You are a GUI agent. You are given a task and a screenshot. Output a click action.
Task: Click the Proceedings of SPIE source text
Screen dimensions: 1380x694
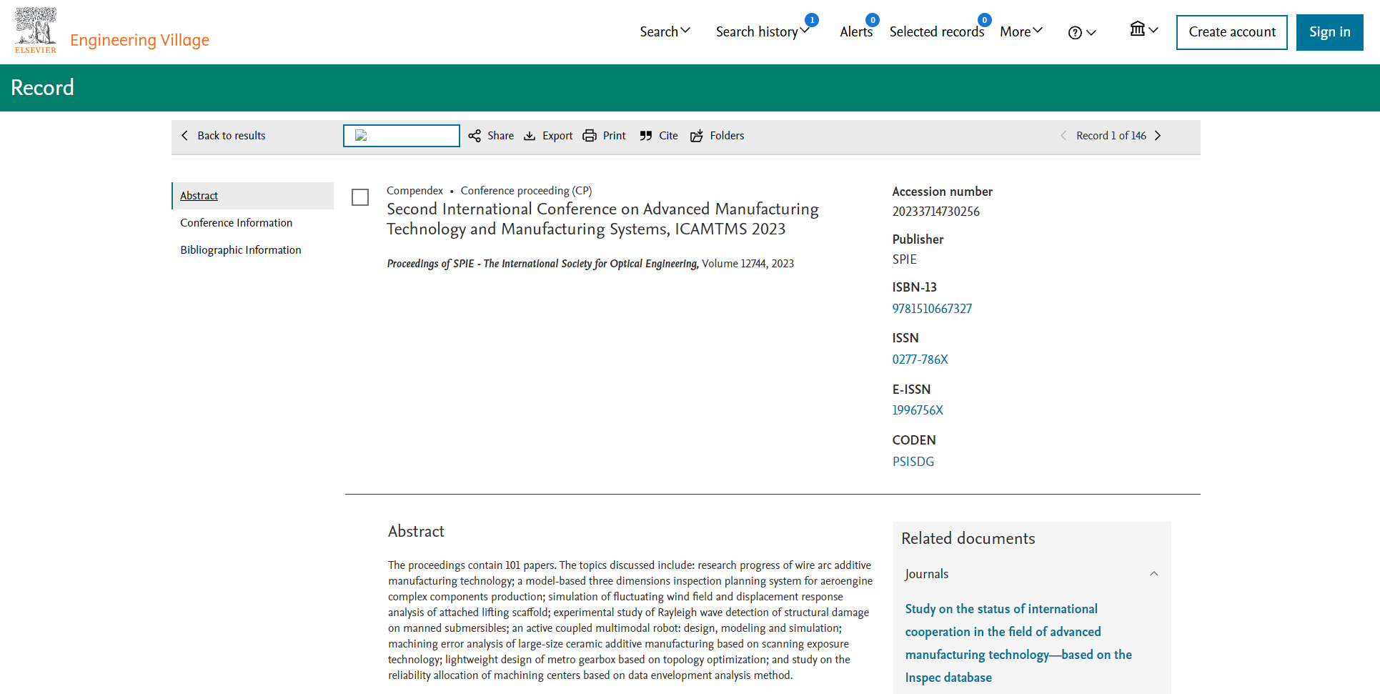542,264
